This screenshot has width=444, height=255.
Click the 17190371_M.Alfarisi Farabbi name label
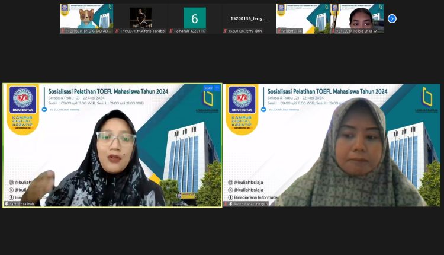pyautogui.click(x=143, y=31)
